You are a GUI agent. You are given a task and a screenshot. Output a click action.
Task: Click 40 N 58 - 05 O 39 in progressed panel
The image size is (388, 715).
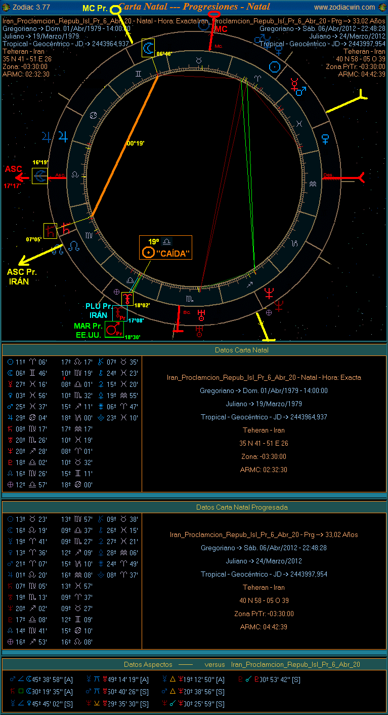coord(263,600)
